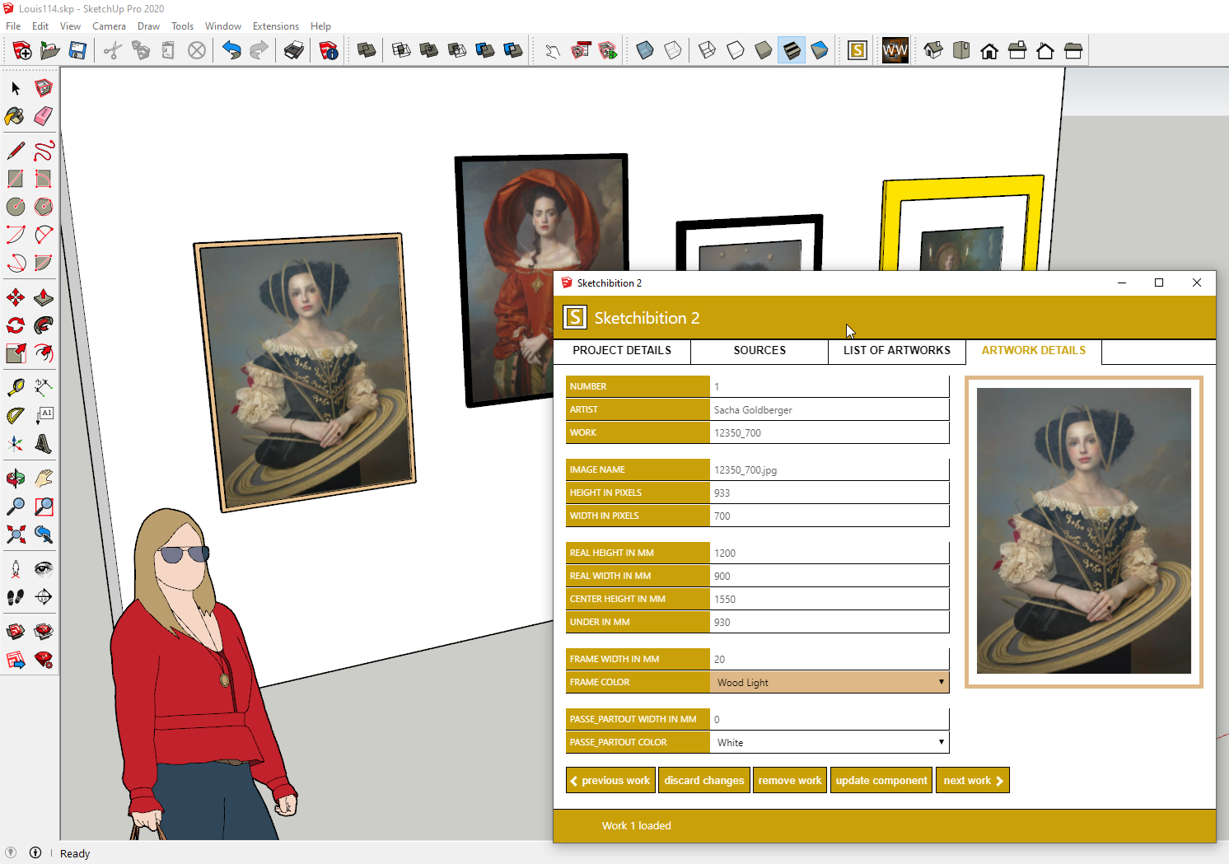Switch to Iso house view
Image resolution: width=1229 pixels, height=864 pixels.
933,50
